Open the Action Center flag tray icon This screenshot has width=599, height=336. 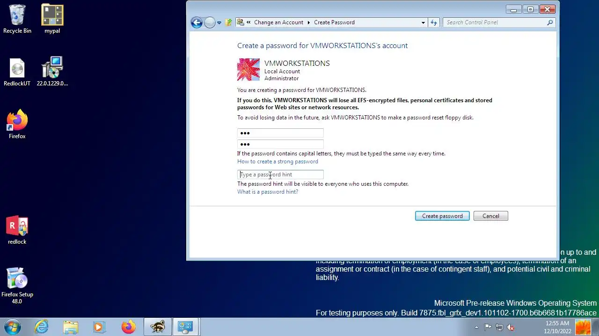[488, 328]
